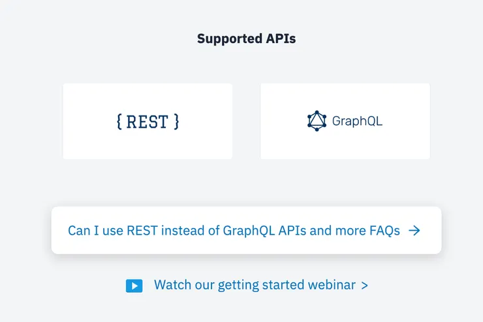This screenshot has height=322, width=483.
Task: Click the right curly brace of REST logo
Action: 176,121
